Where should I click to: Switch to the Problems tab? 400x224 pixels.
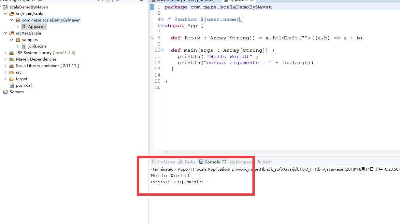(x=163, y=162)
